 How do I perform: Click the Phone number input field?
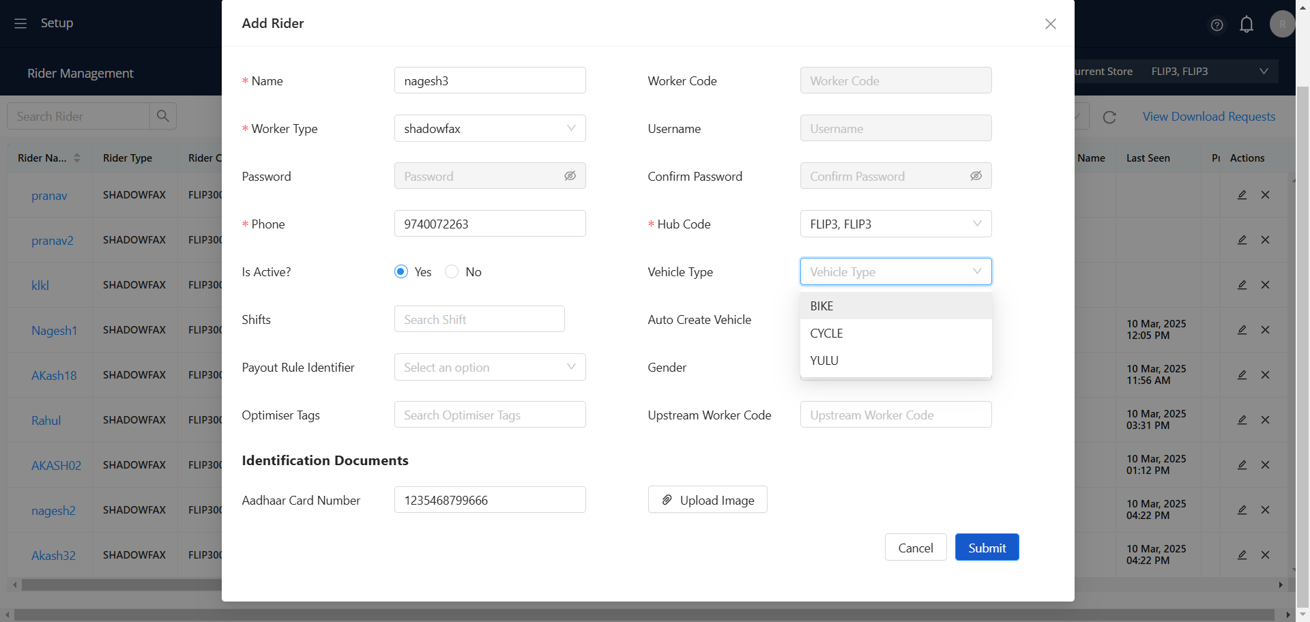490,224
